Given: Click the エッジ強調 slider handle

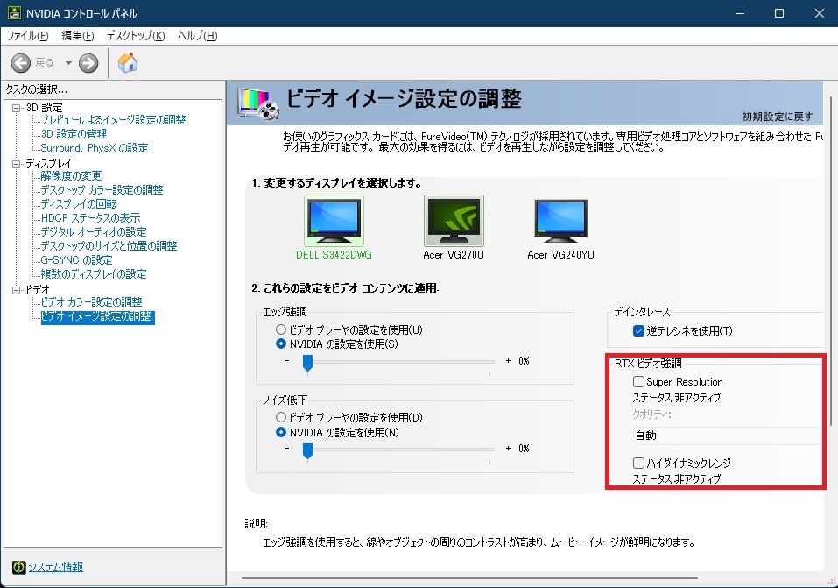Looking at the screenshot, I should (x=308, y=362).
